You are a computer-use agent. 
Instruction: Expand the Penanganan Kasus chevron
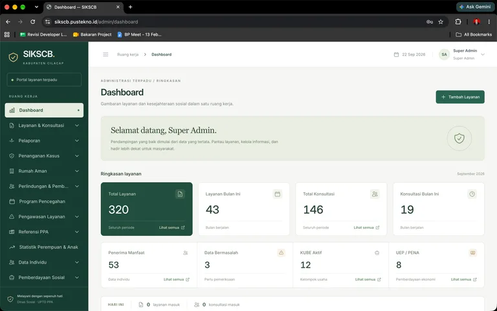pos(77,155)
